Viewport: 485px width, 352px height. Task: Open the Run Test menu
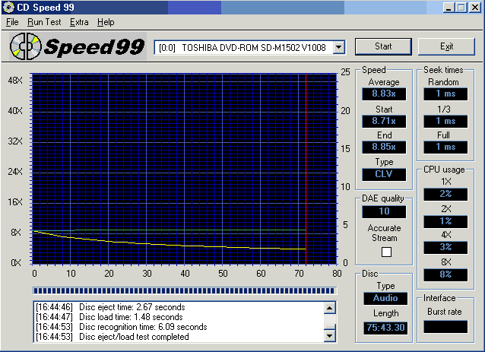[x=44, y=22]
